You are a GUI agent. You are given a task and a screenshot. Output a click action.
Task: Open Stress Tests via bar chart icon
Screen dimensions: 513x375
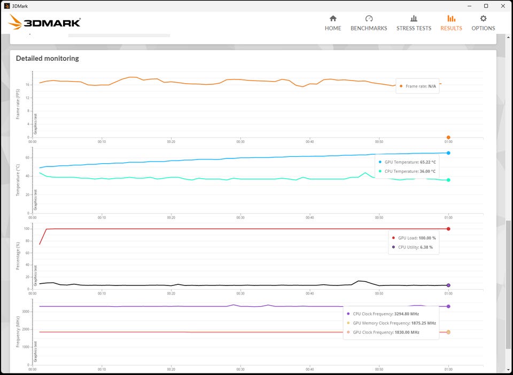(x=414, y=18)
